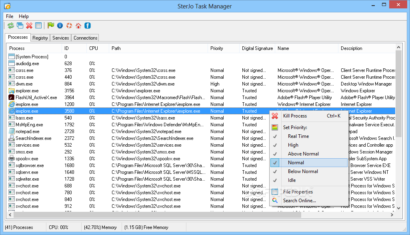410x235 pixels.
Task: Sort by the CPU column header
Action: point(98,48)
